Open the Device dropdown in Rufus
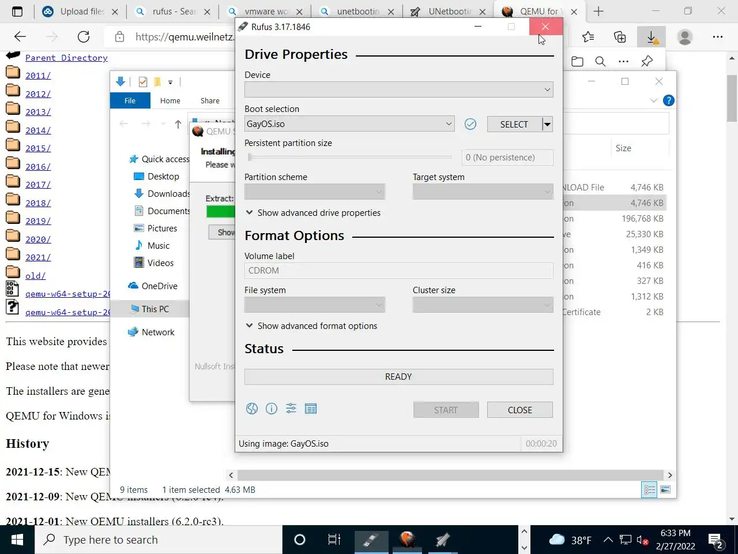The width and height of the screenshot is (738, 554). coord(398,89)
